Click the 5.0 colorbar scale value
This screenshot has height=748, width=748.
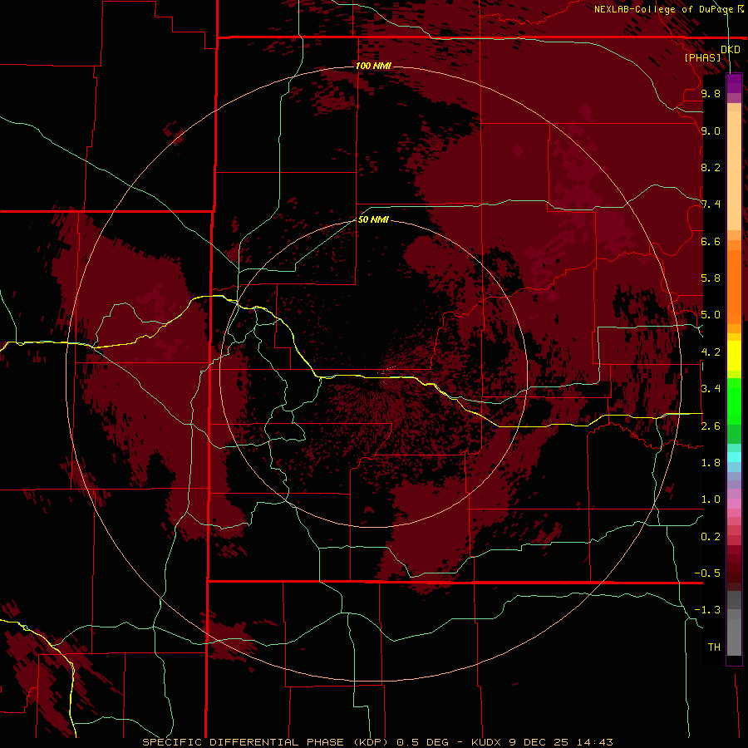[x=711, y=315]
